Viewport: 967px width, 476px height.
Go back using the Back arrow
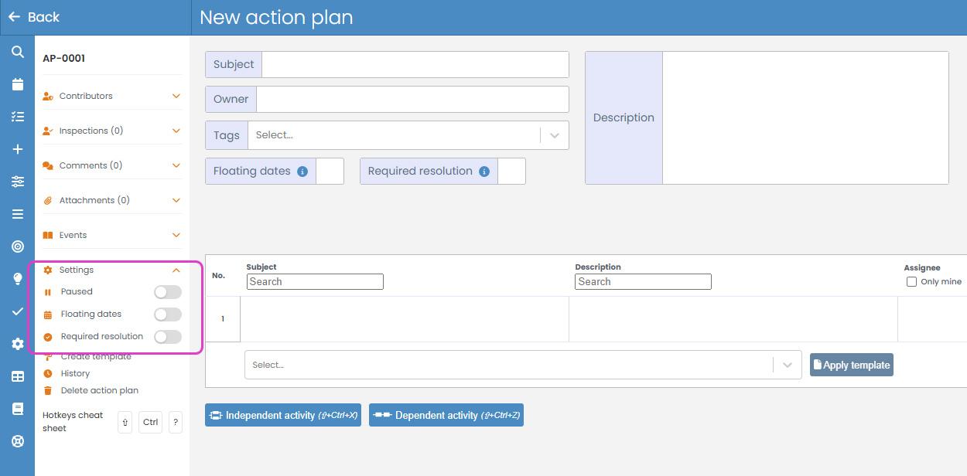[14, 17]
